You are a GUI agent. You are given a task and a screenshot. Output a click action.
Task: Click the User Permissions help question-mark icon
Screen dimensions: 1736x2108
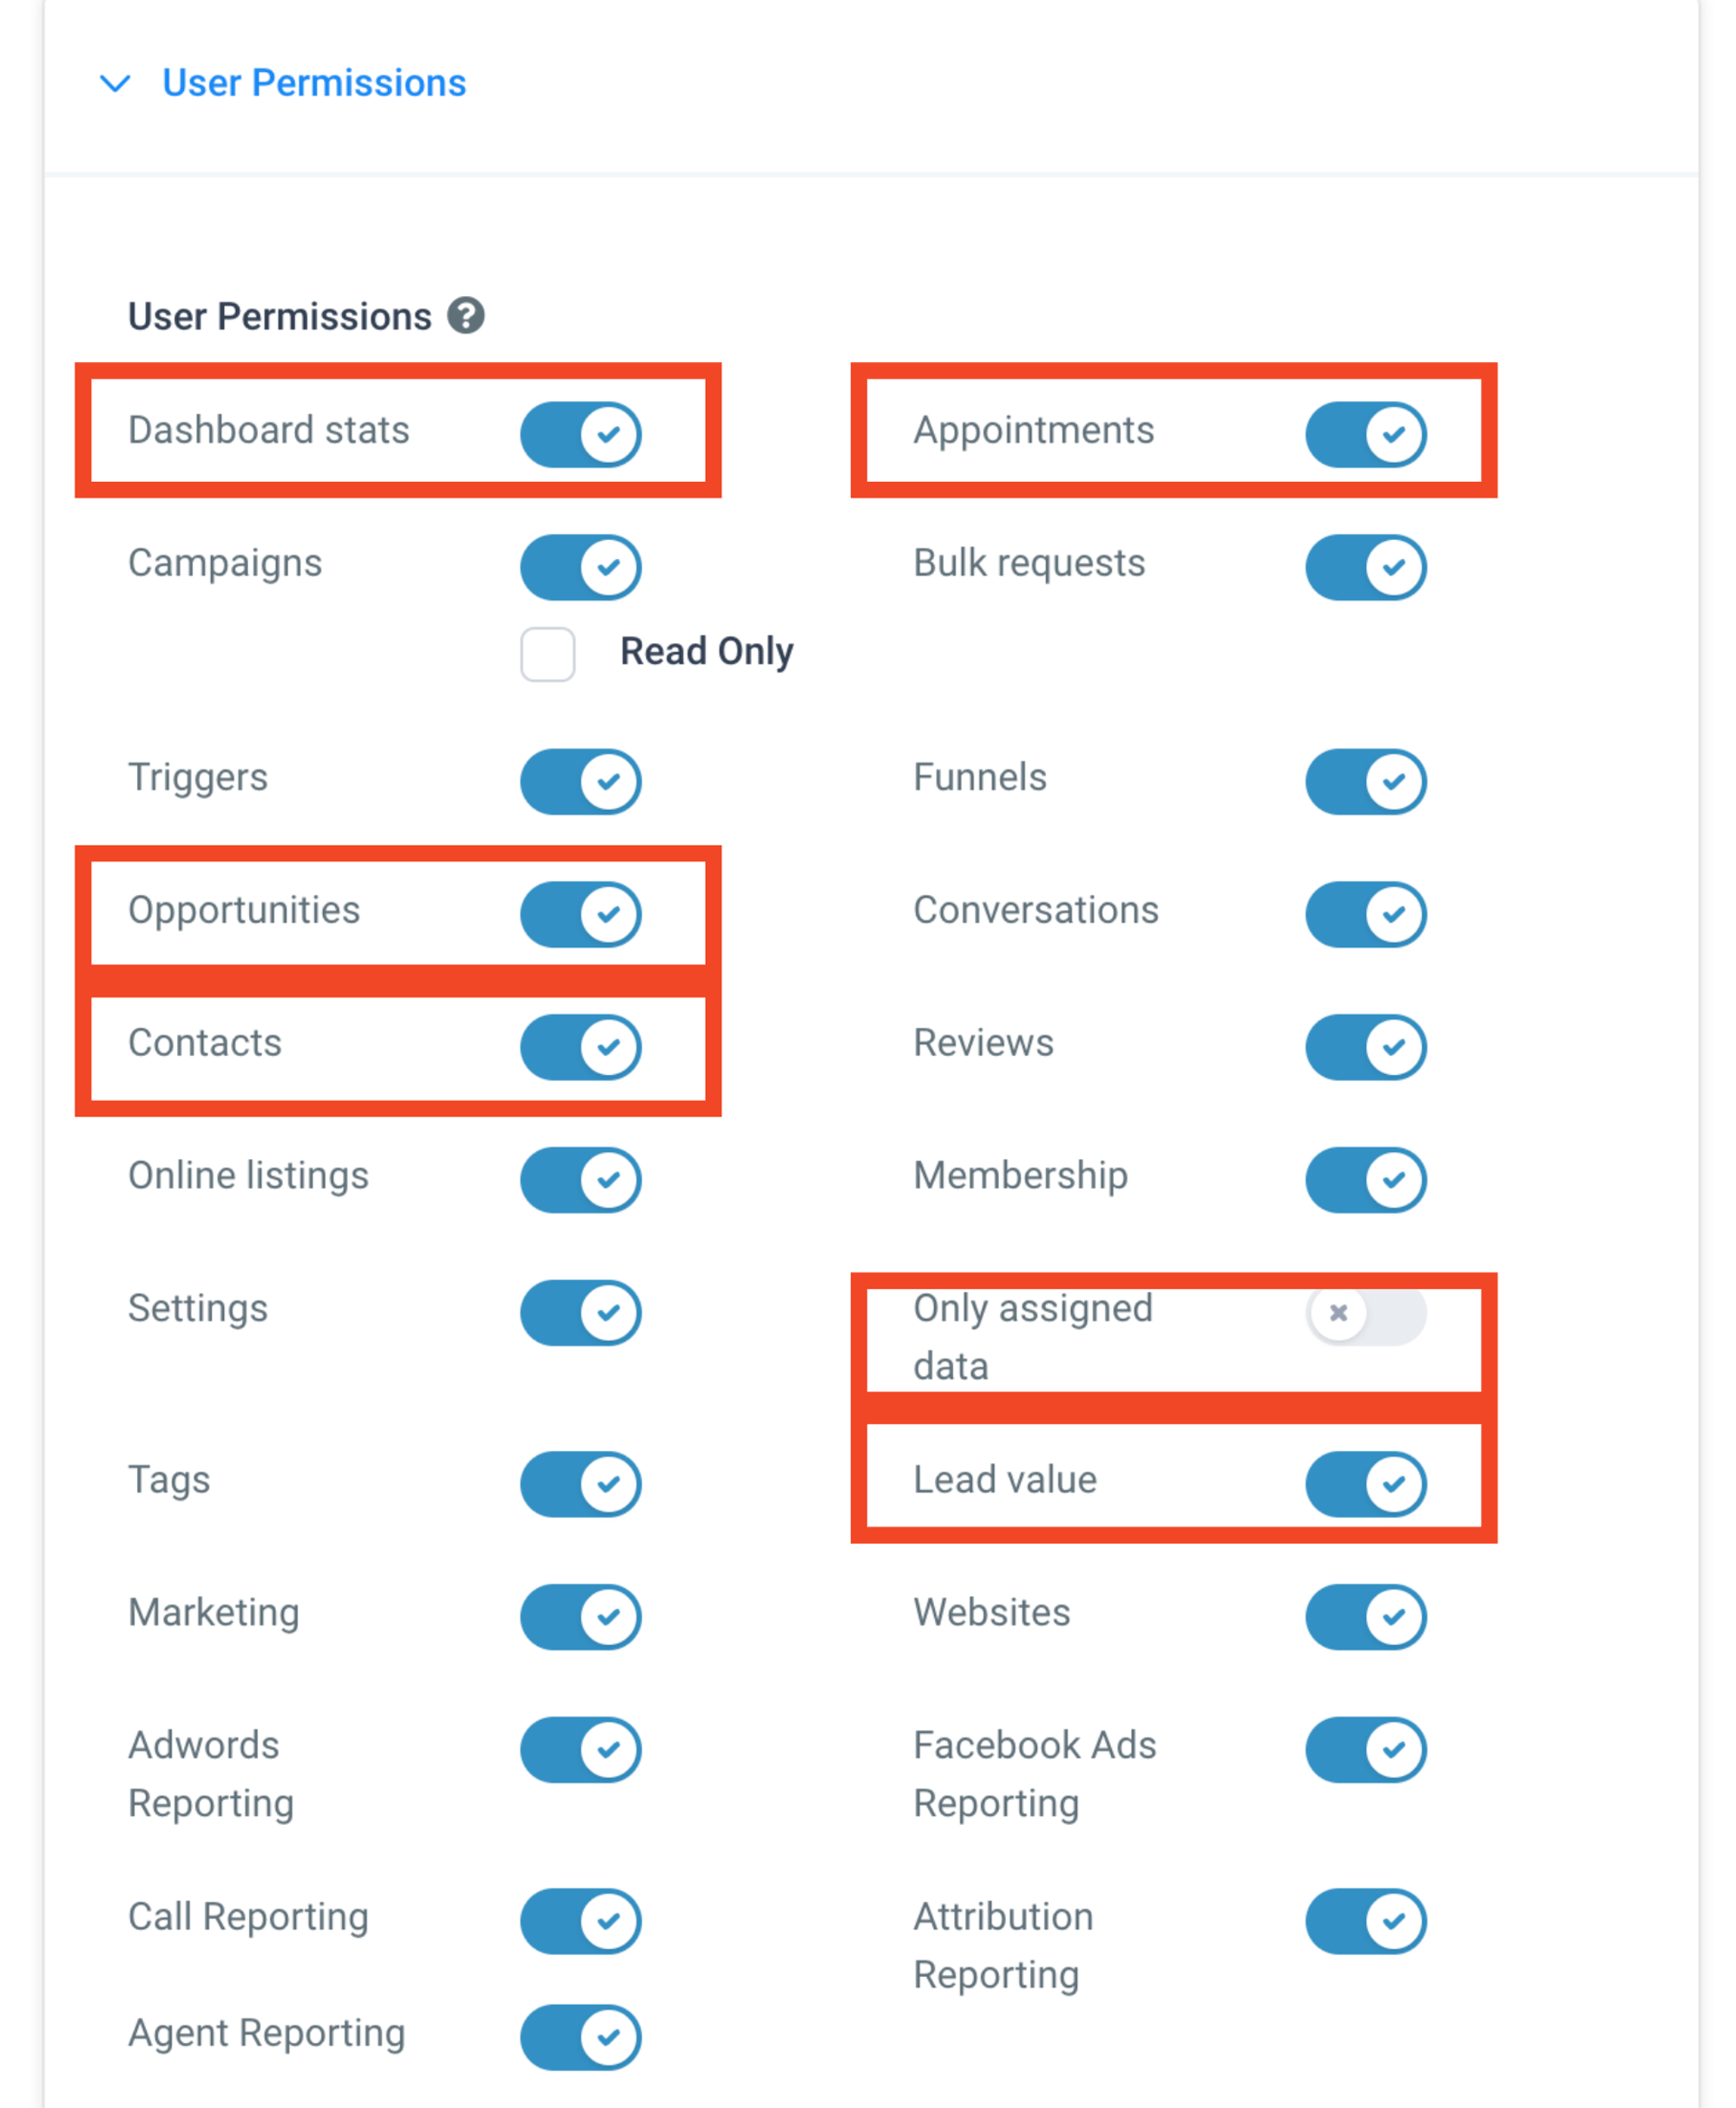465,316
